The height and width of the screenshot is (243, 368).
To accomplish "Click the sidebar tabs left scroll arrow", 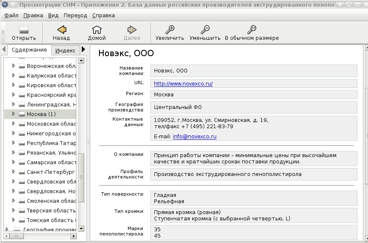I will click(x=4, y=49).
